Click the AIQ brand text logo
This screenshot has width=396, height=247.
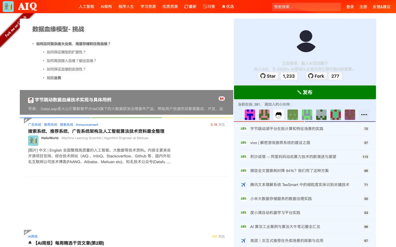pos(28,7)
